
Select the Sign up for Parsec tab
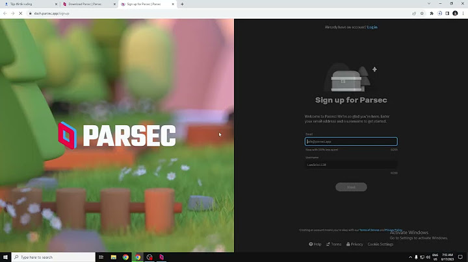click(x=146, y=4)
